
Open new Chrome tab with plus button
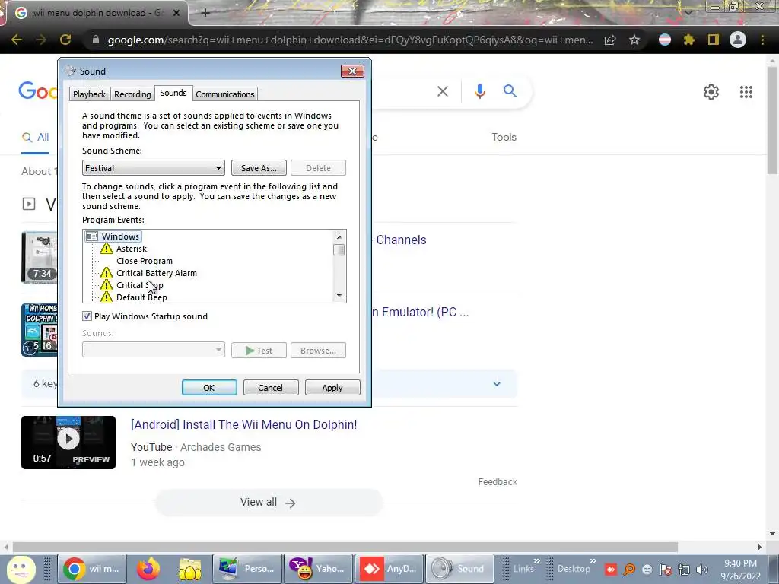[205, 13]
